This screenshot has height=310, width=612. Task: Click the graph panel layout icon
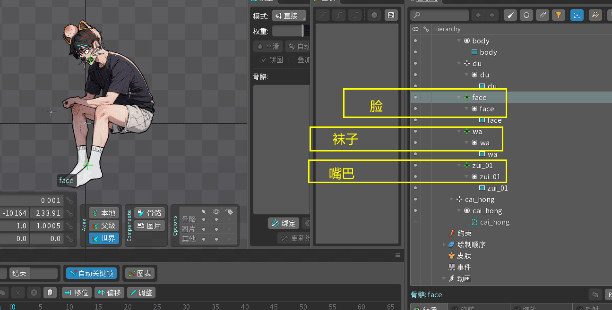tap(391, 15)
